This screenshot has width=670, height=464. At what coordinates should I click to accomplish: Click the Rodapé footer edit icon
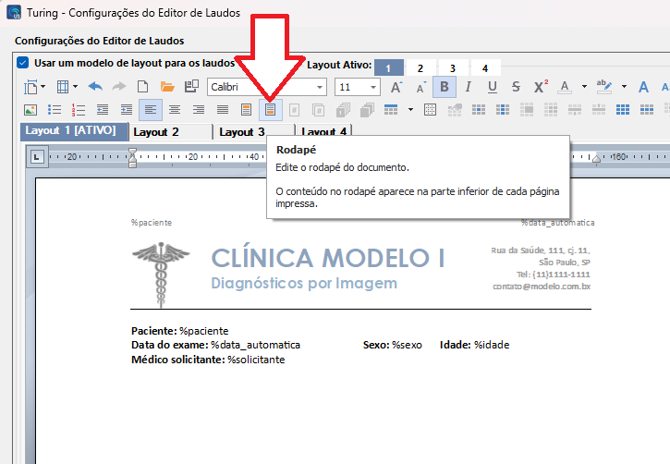[270, 110]
